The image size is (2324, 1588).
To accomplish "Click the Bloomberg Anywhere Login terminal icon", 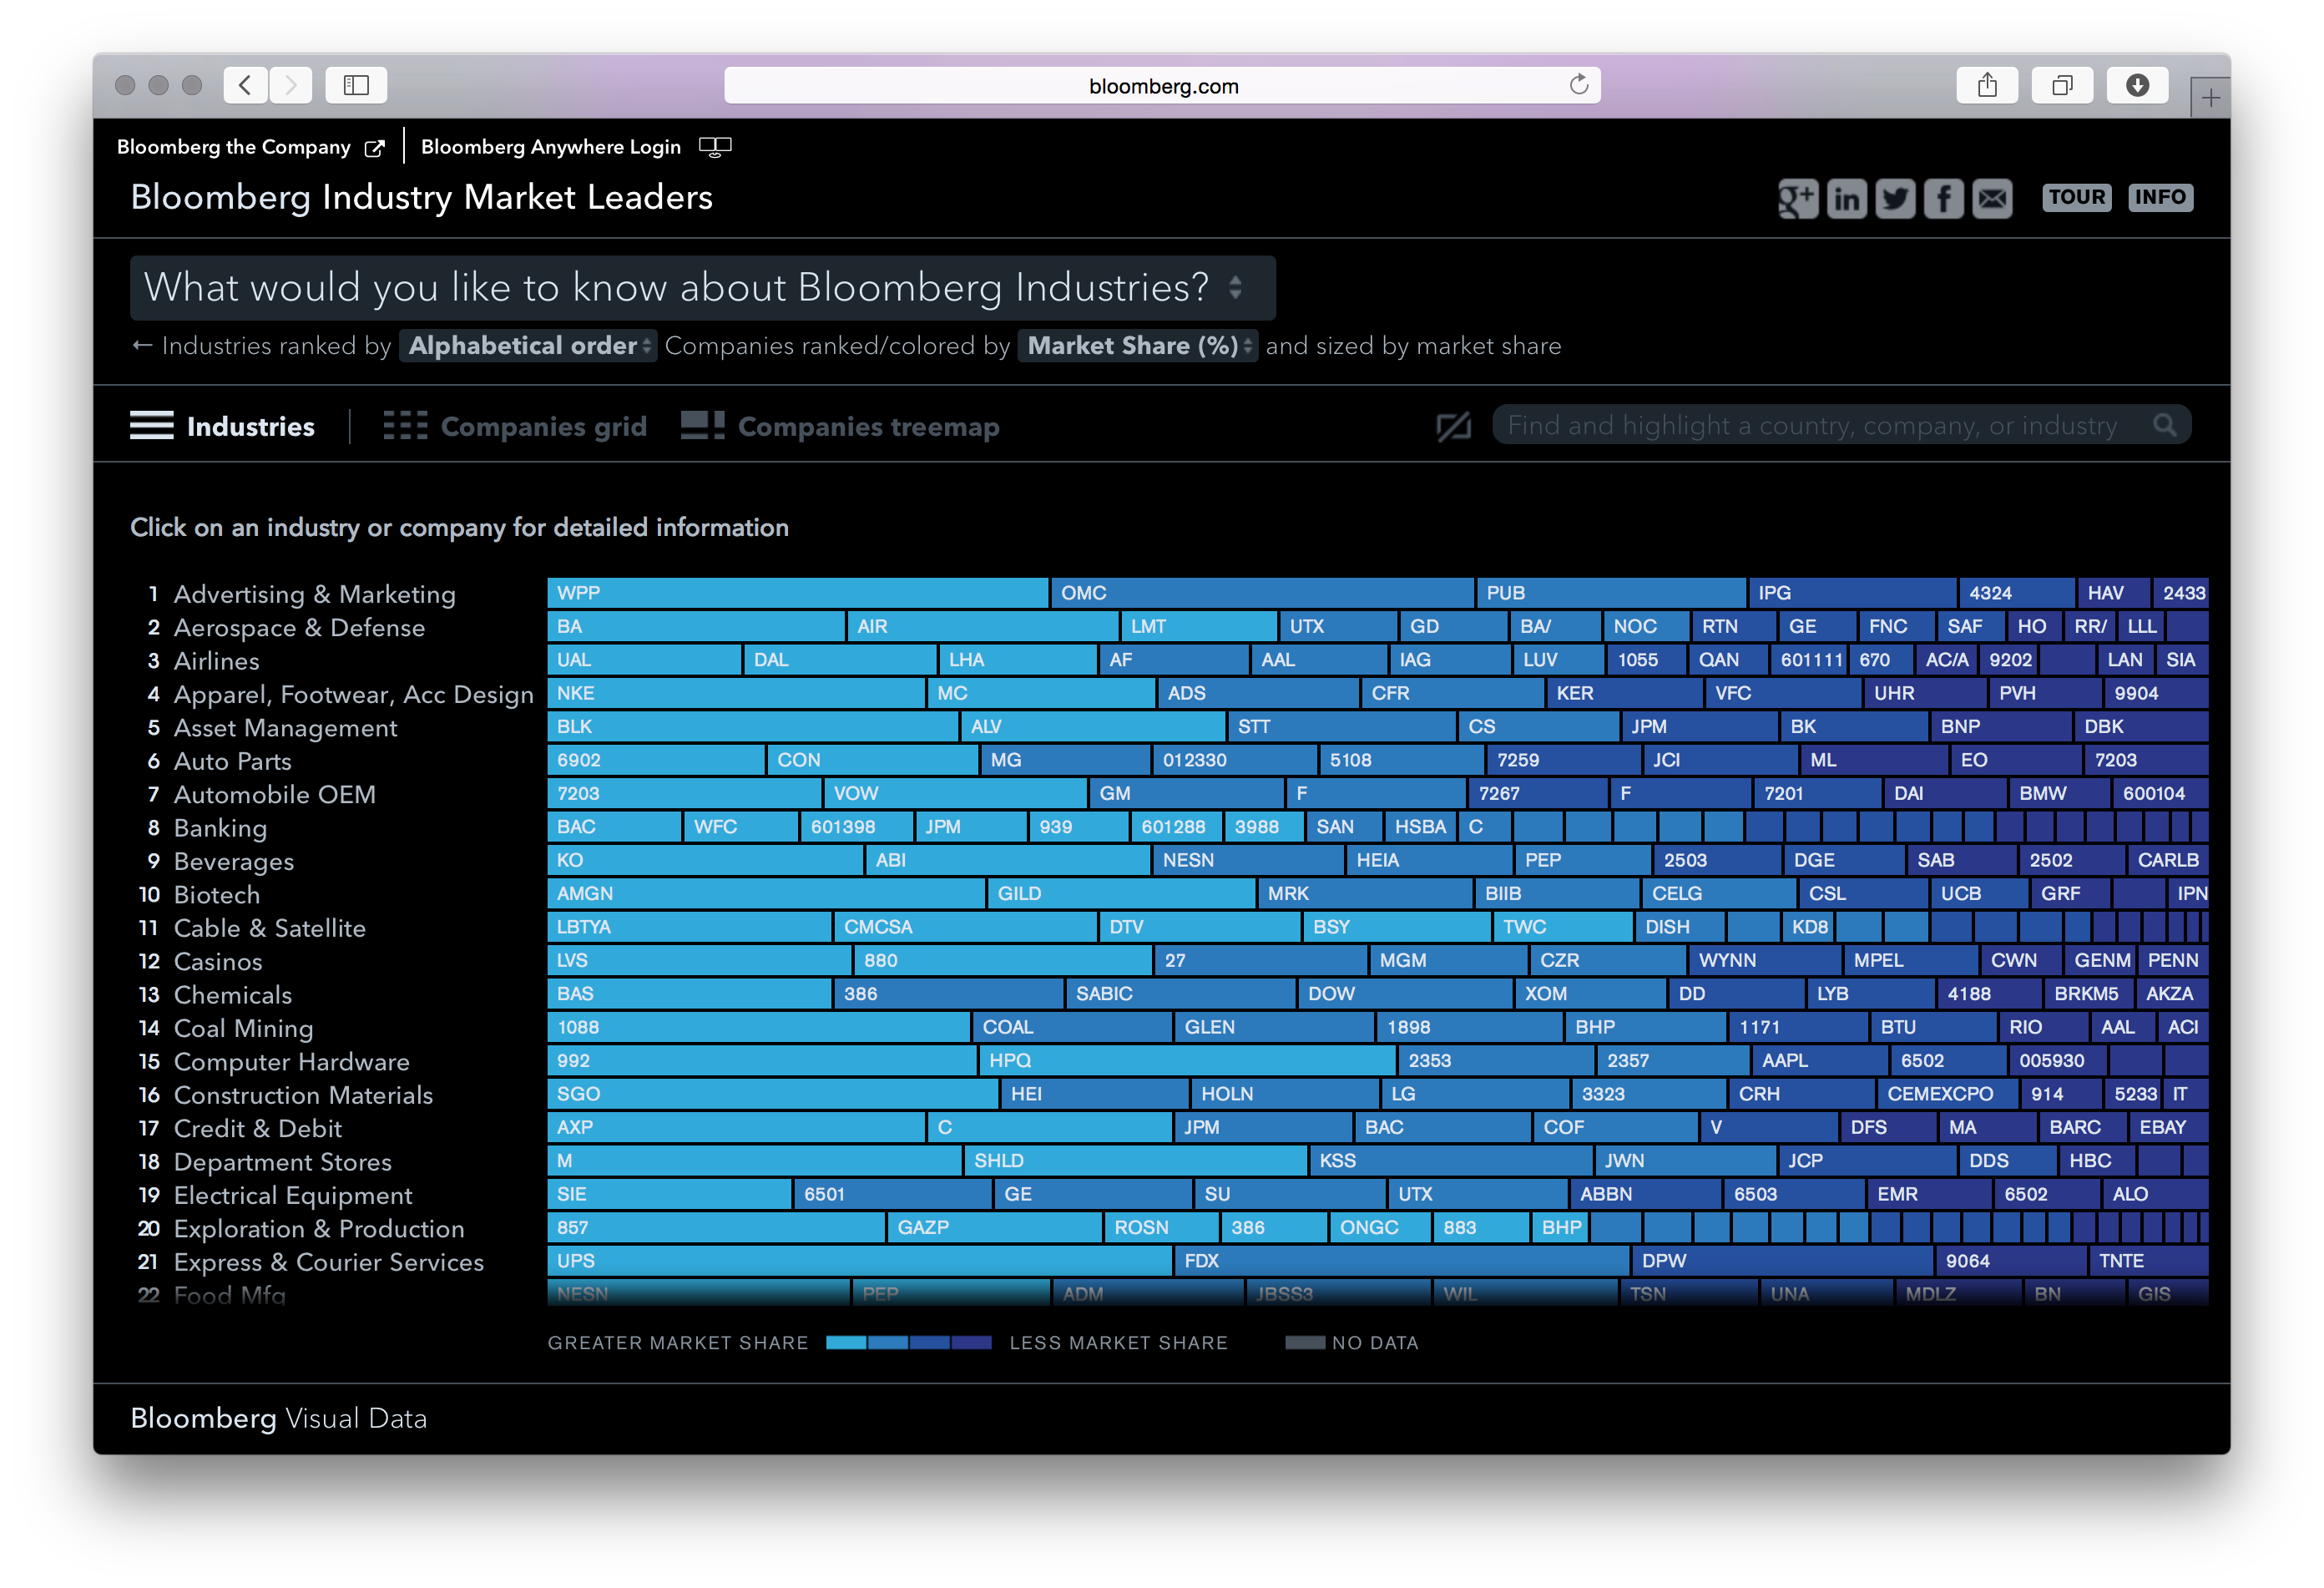I will (716, 146).
